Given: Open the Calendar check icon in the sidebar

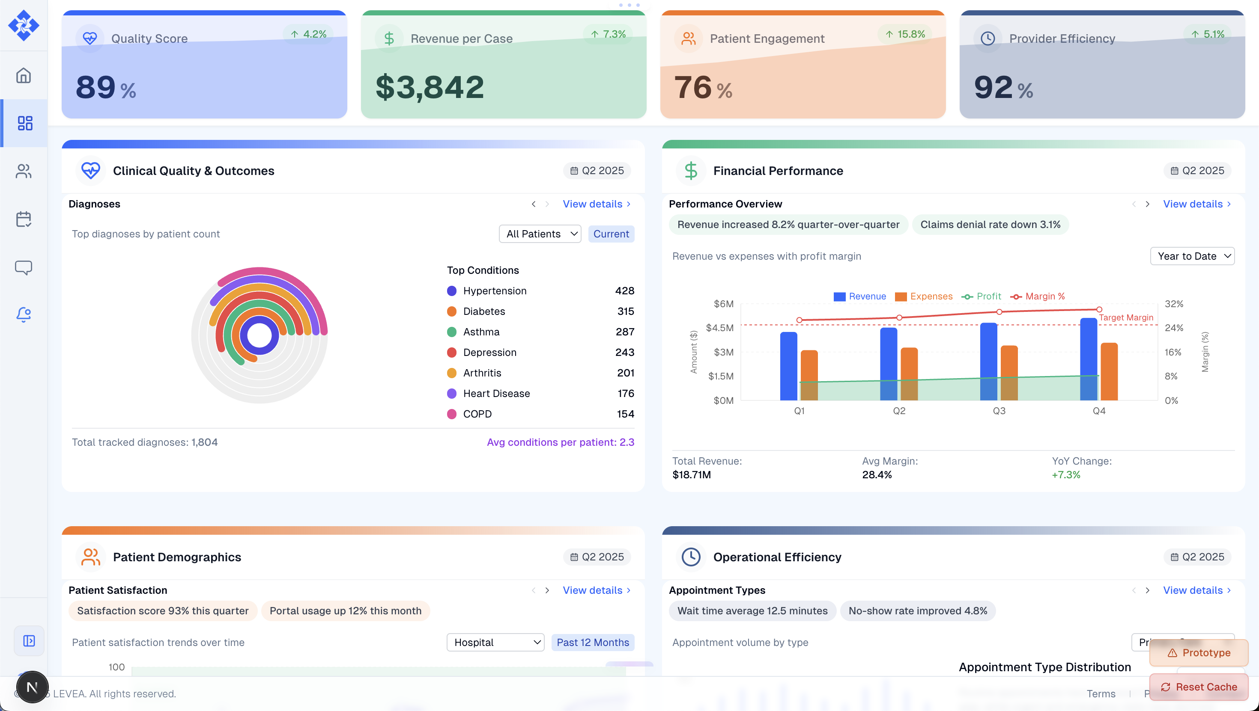Looking at the screenshot, I should pyautogui.click(x=24, y=219).
